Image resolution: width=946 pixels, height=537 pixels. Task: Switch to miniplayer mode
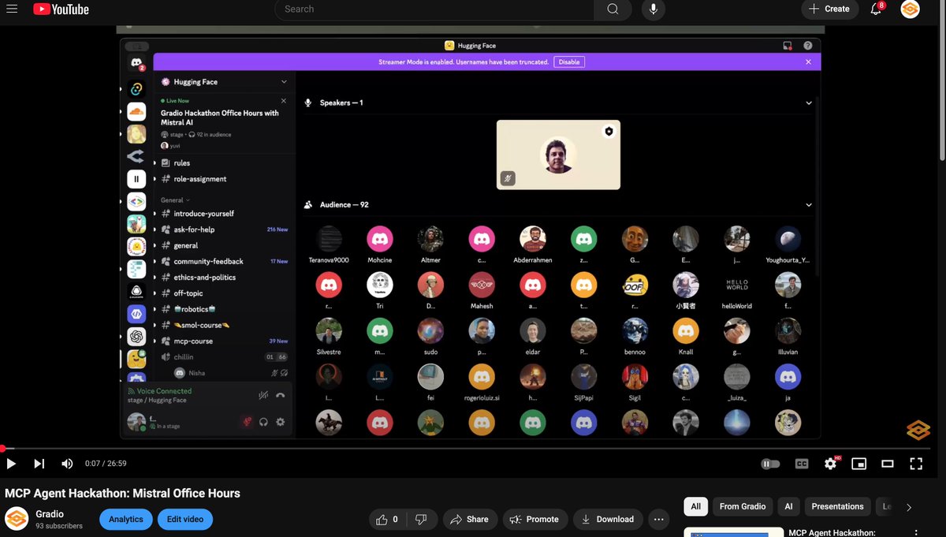pyautogui.click(x=858, y=464)
